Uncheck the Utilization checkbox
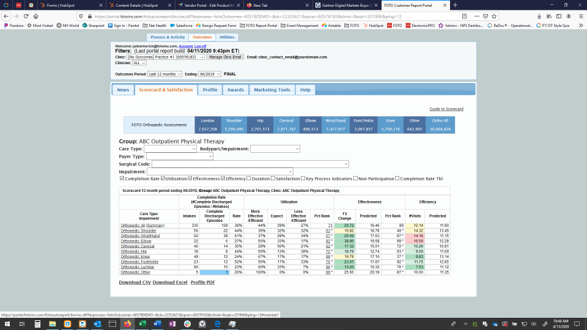 (x=163, y=178)
